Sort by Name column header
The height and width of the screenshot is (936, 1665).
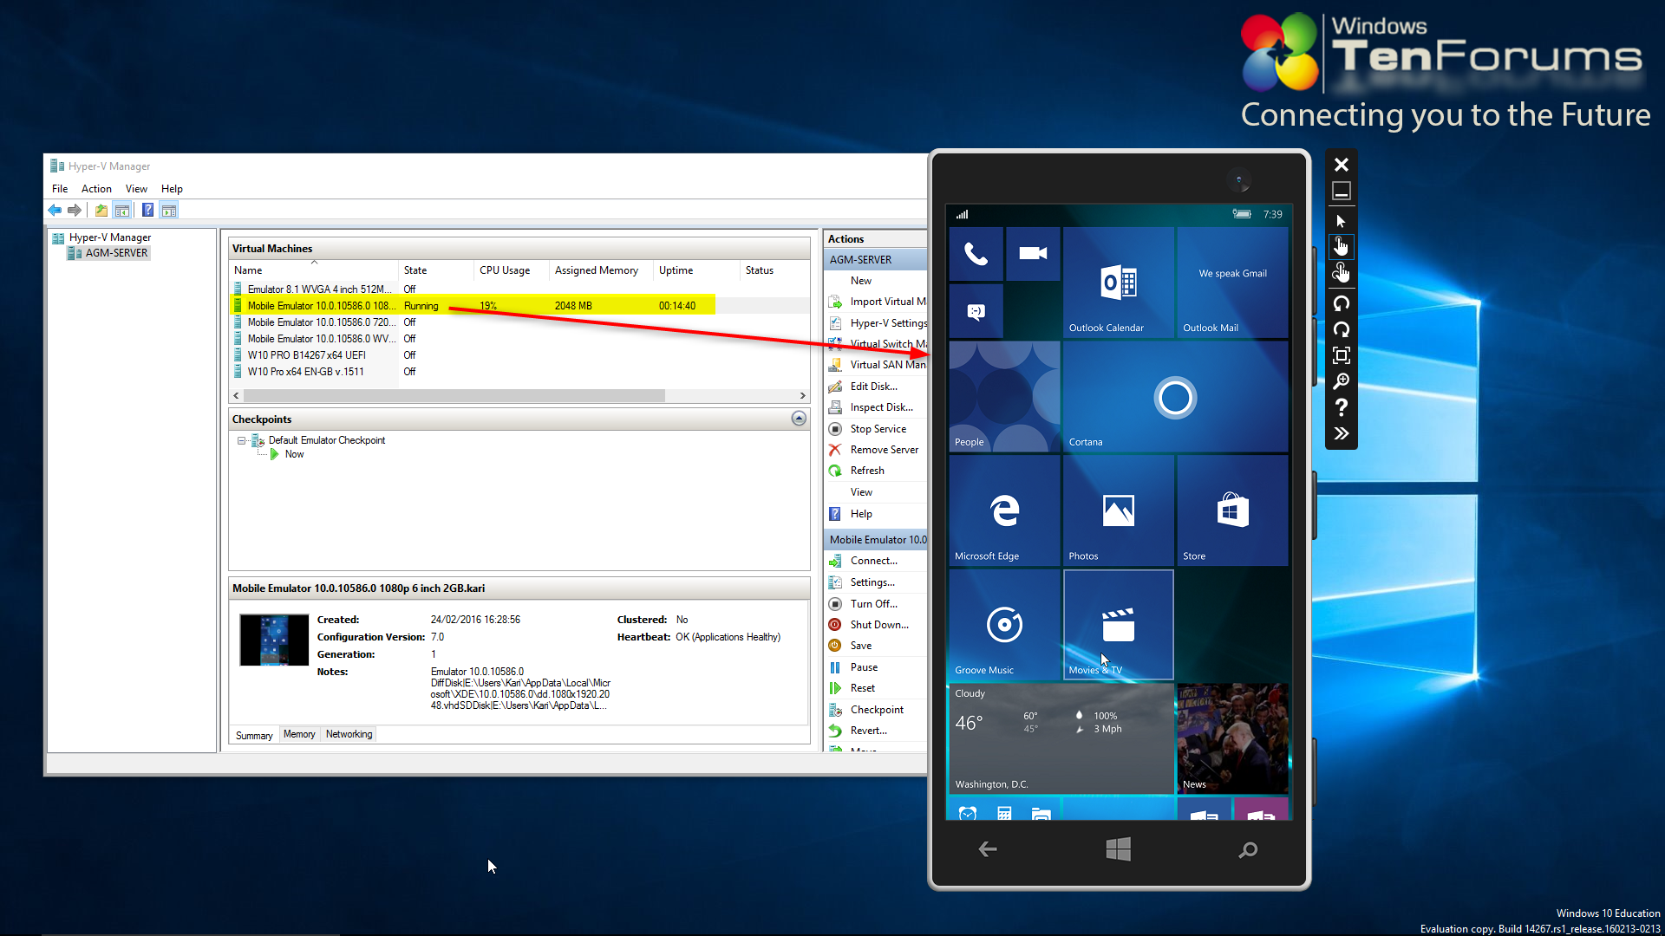click(313, 270)
